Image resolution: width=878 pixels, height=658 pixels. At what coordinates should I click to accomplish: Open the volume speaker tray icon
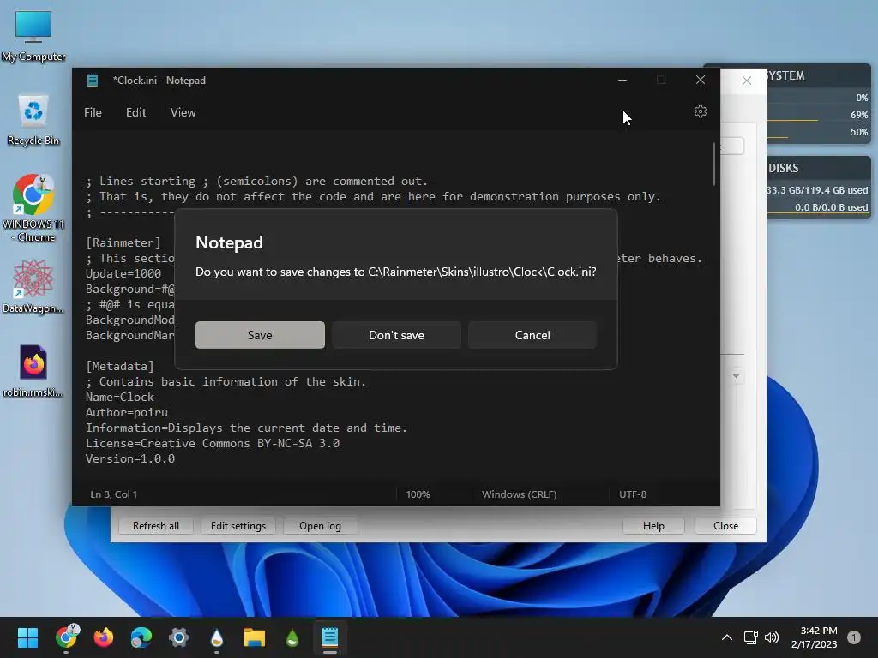772,637
